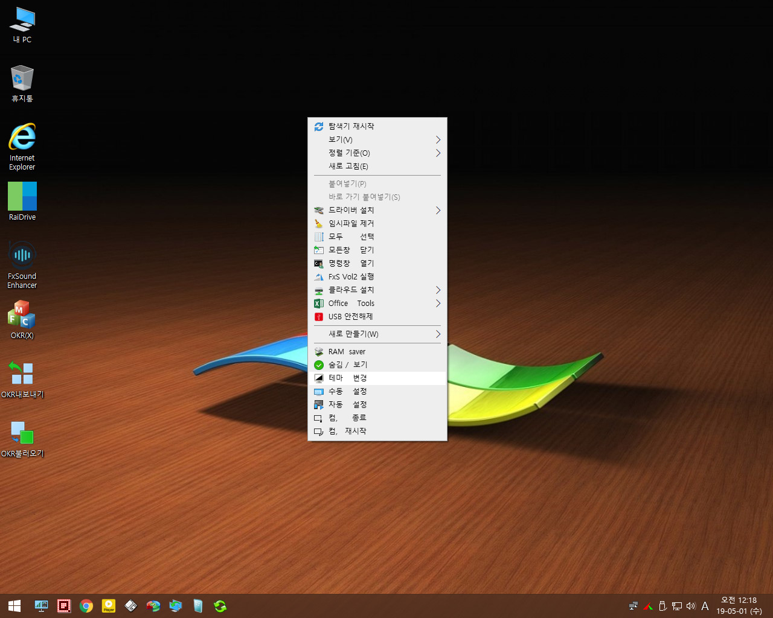
Task: Open the Windows Start button
Action: [x=14, y=606]
